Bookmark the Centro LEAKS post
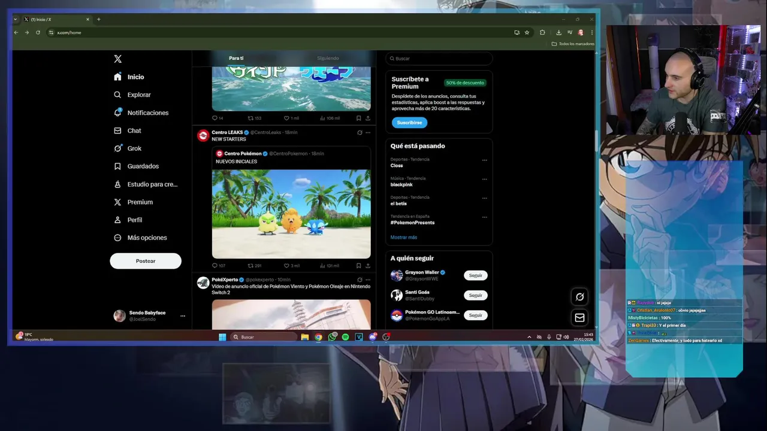The width and height of the screenshot is (767, 431). 358,265
